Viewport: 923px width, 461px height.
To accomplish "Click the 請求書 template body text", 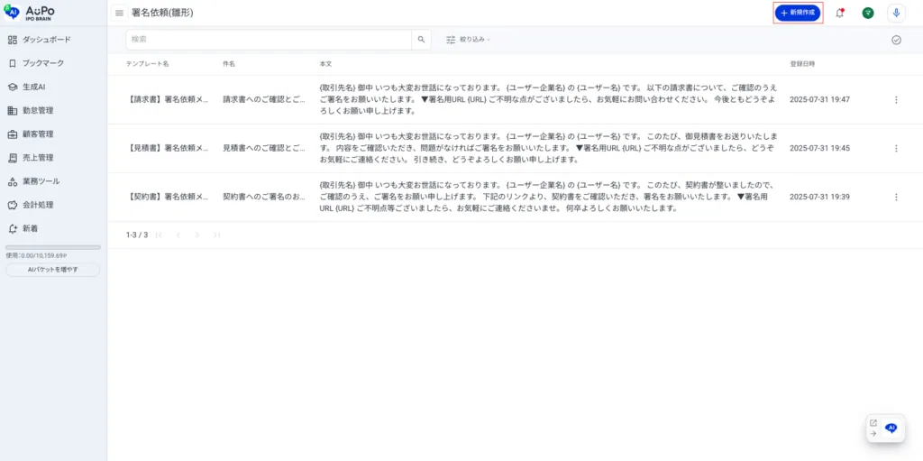I will click(x=548, y=99).
